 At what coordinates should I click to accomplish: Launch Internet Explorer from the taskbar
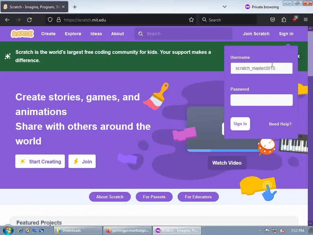tap(20, 230)
